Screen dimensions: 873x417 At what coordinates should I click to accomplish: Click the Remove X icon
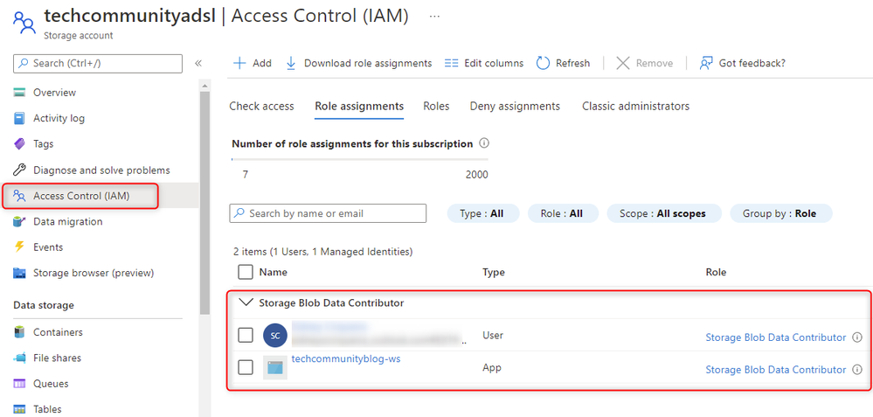(x=623, y=63)
